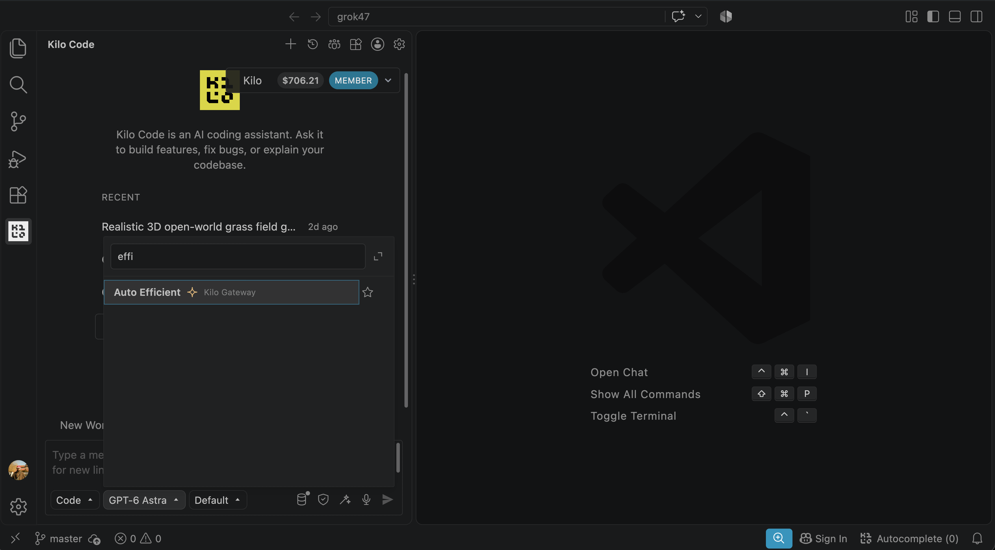Open Kilo Code task history
The height and width of the screenshot is (550, 995).
click(313, 44)
